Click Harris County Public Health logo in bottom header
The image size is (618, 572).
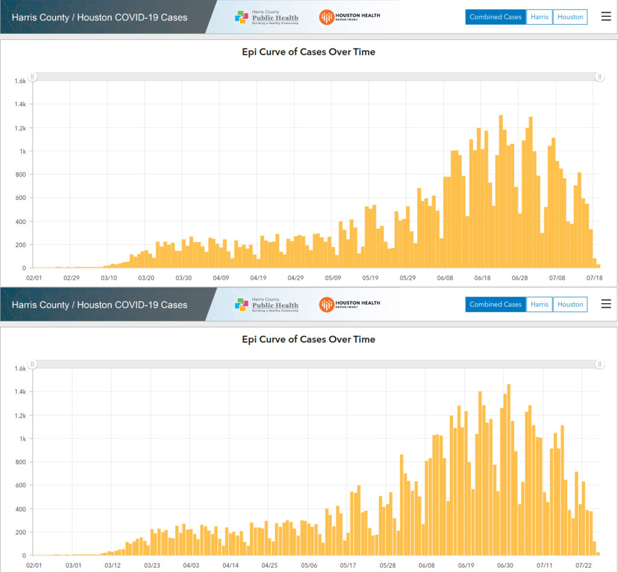coord(267,304)
